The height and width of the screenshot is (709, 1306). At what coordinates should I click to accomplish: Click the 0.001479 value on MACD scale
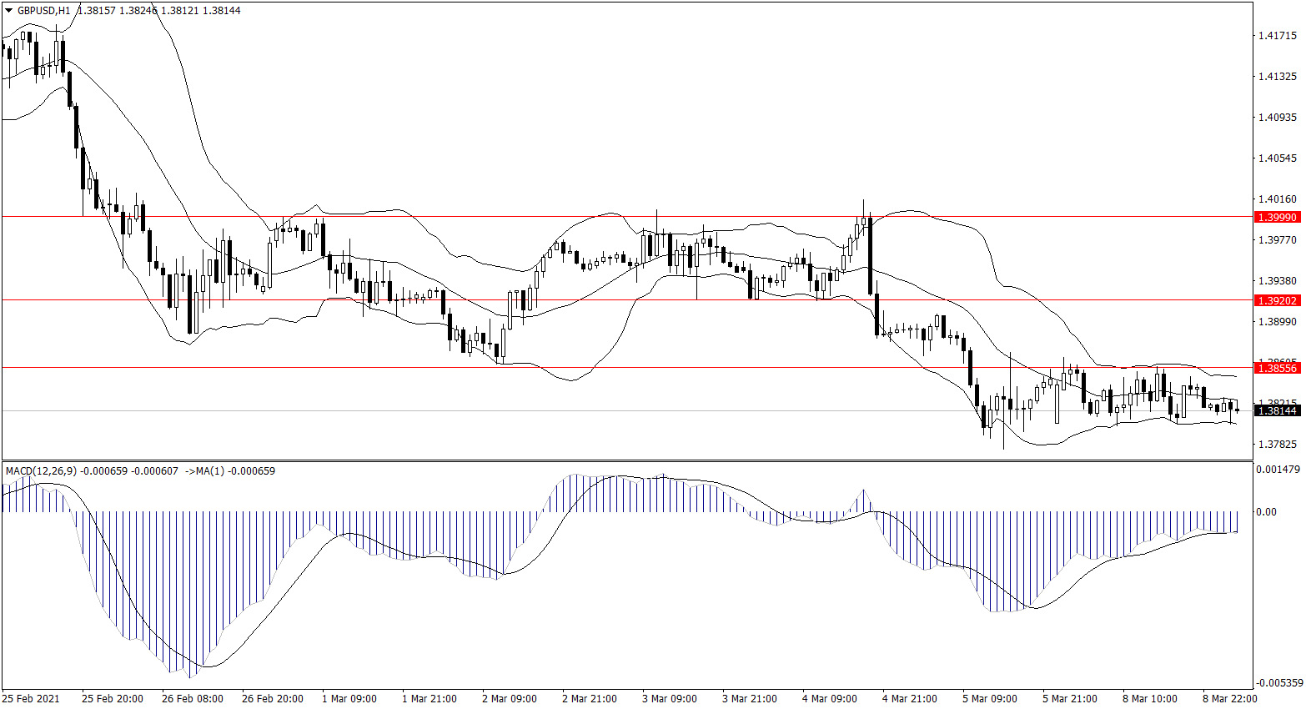click(1277, 470)
